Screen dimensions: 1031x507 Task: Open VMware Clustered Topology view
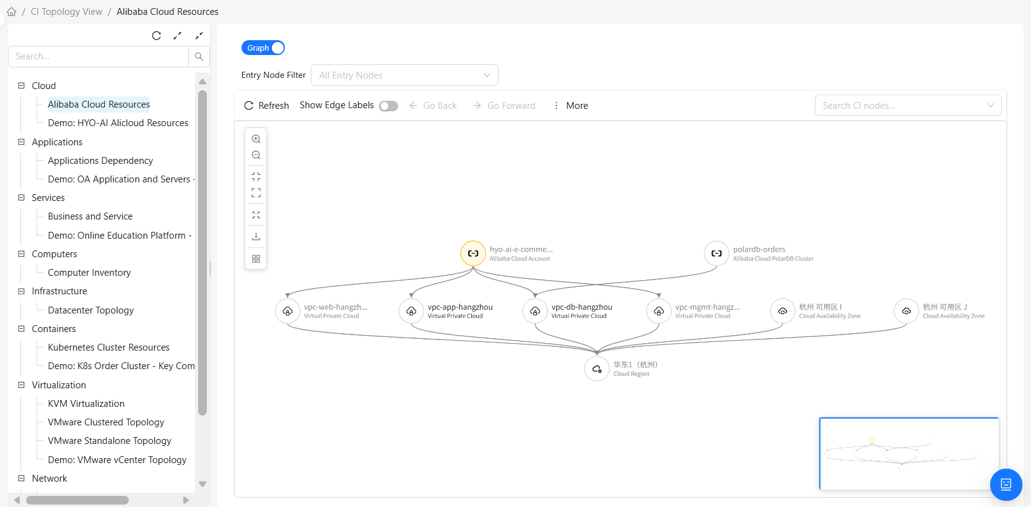[106, 422]
